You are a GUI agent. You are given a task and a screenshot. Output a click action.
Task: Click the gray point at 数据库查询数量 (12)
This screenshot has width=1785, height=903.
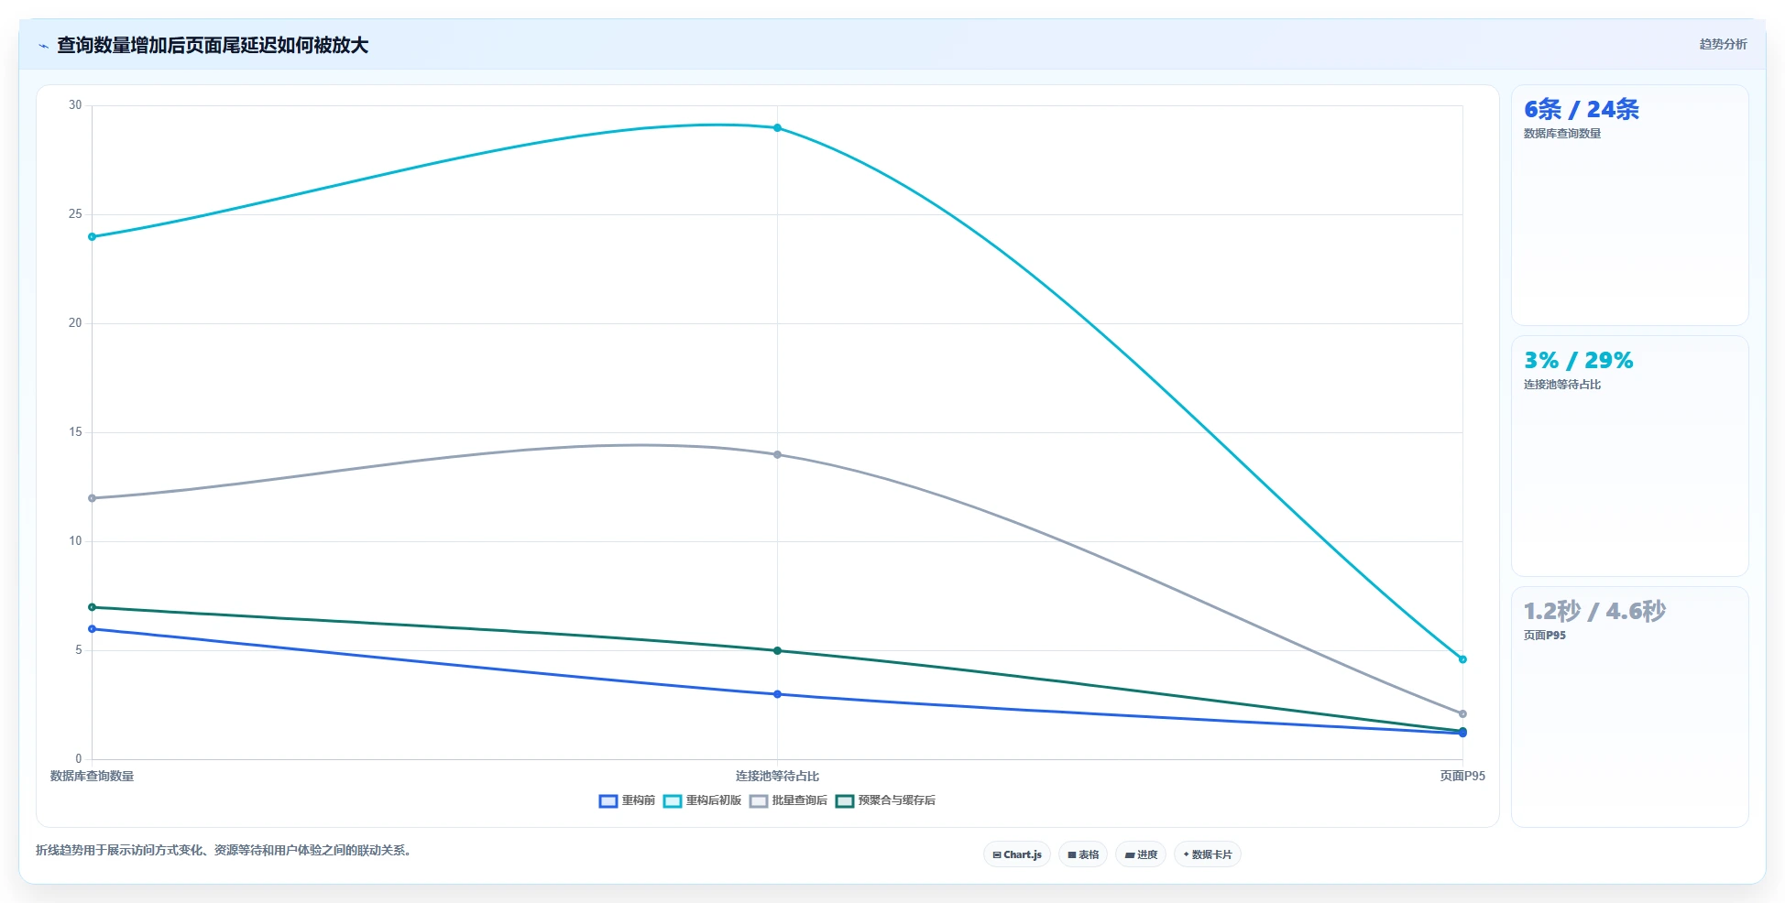click(x=92, y=498)
